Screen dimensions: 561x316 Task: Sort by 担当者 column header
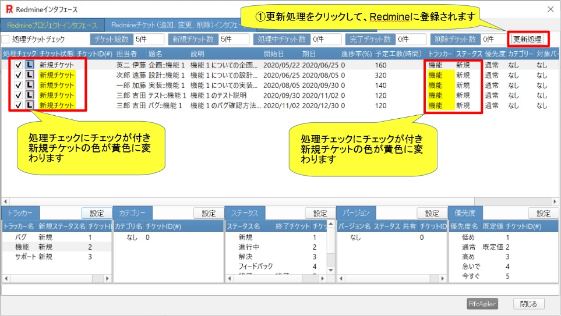[x=130, y=54]
